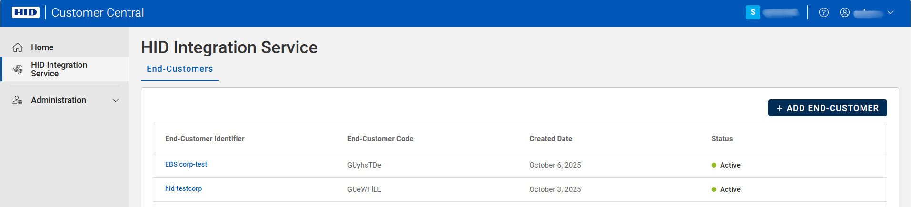Select the End-Customers tab
Viewport: 911px width, 207px height.
pyautogui.click(x=180, y=69)
